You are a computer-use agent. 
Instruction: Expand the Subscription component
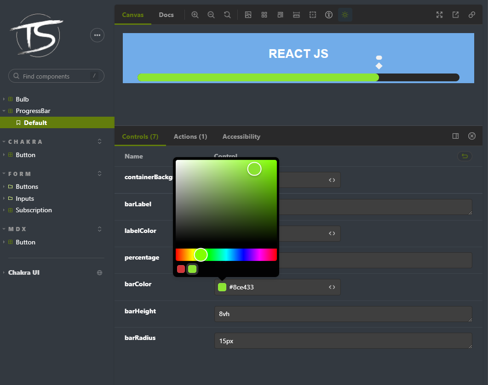[x=34, y=210]
